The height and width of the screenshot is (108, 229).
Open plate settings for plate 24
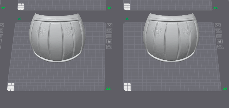[220, 47]
